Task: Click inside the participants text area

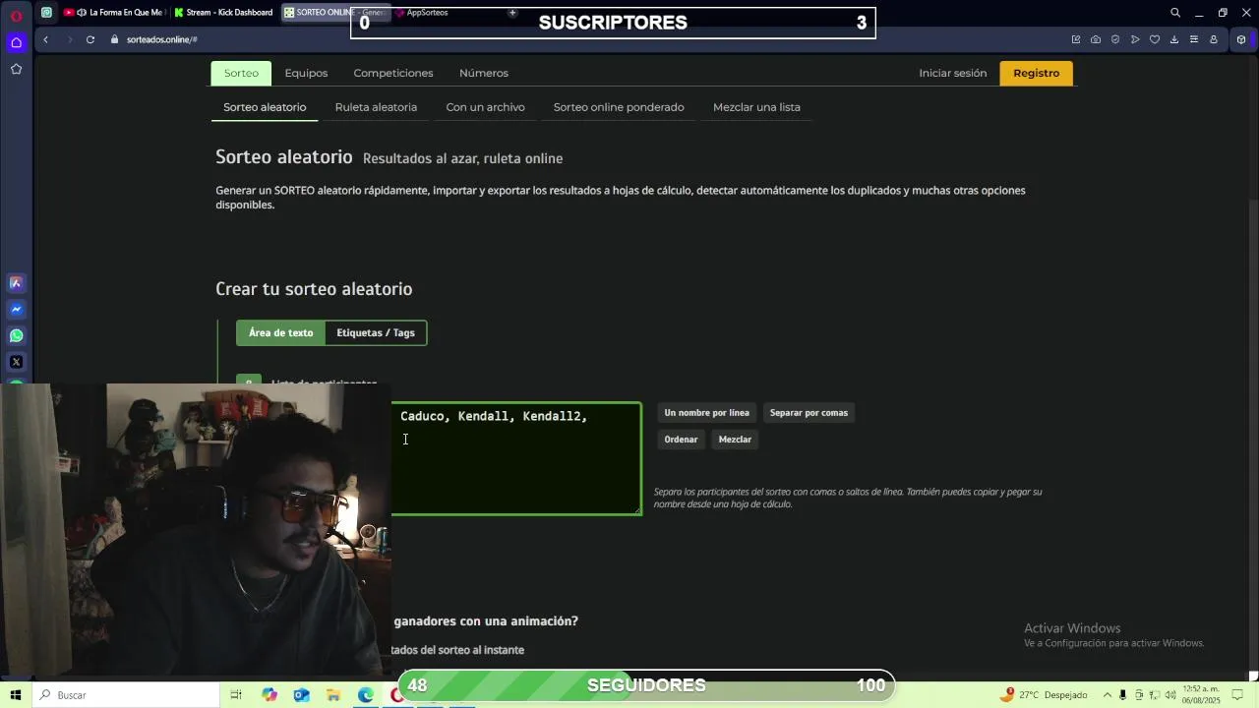Action: (516, 458)
